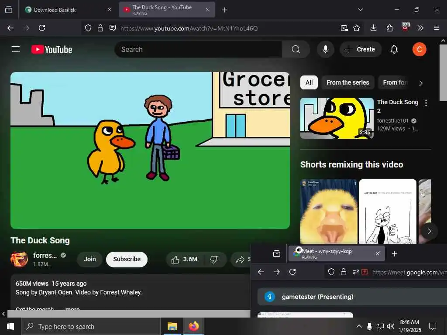Click the youtube.com address bar URL
447x335 pixels.
189,28
